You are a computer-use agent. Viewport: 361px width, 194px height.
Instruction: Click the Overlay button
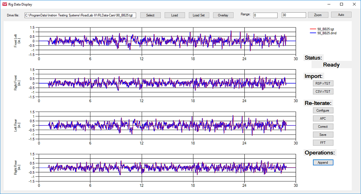(223, 15)
